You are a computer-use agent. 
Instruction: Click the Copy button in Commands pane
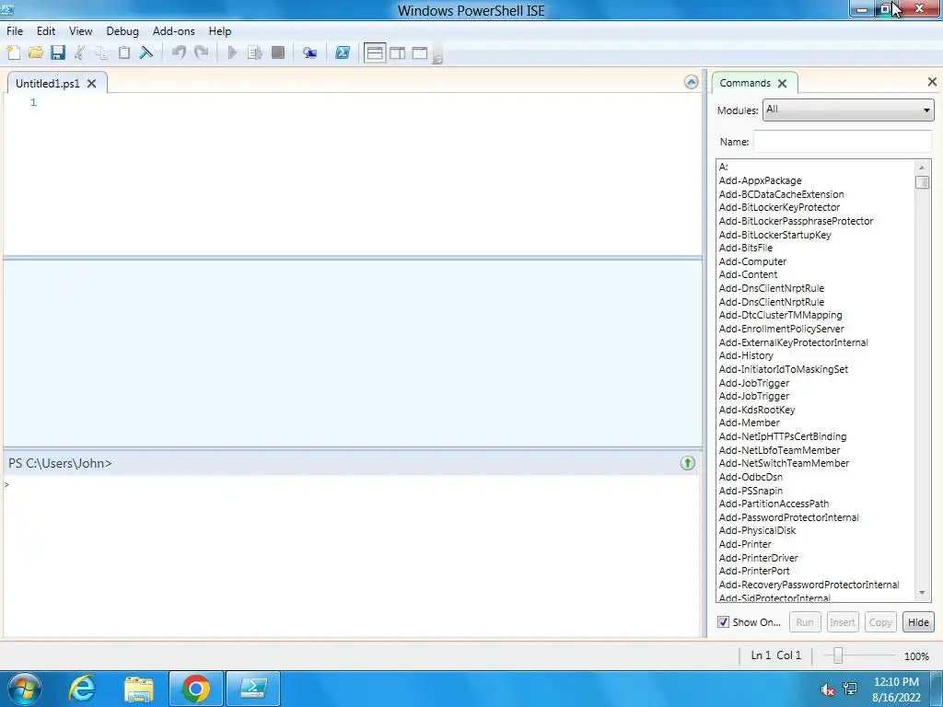point(880,622)
